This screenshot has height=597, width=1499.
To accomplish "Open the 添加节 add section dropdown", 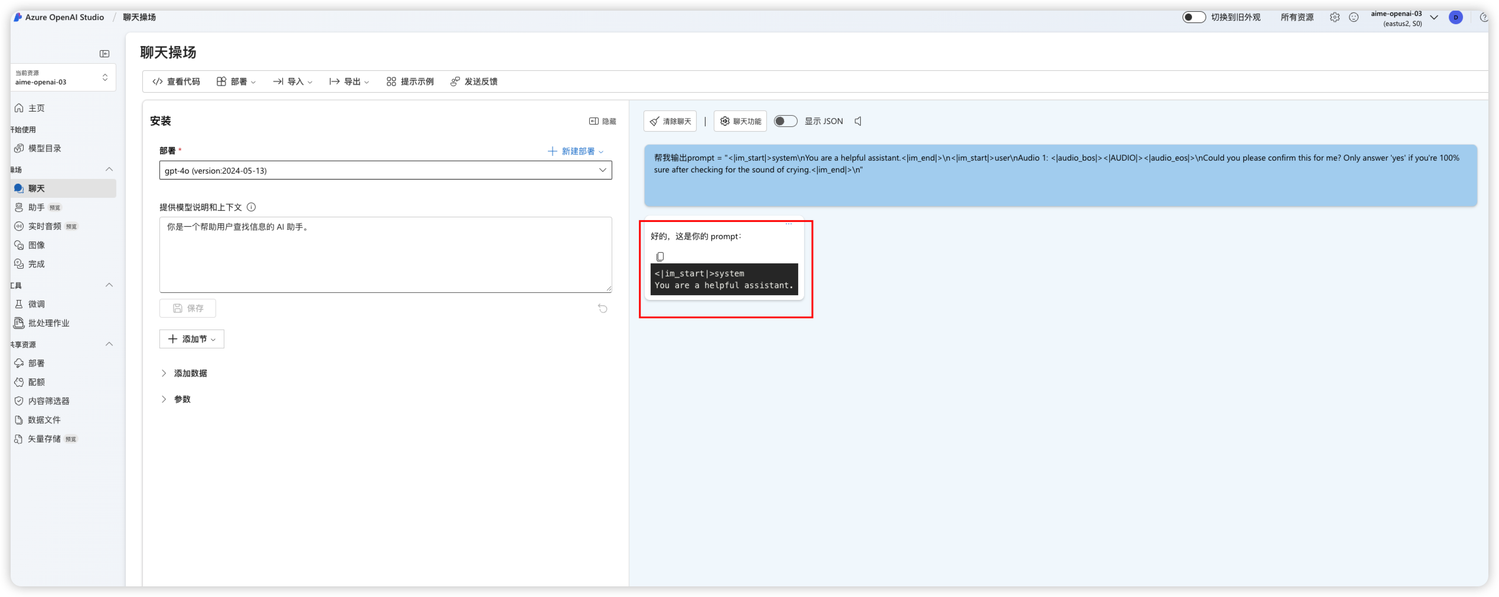I will tap(192, 339).
